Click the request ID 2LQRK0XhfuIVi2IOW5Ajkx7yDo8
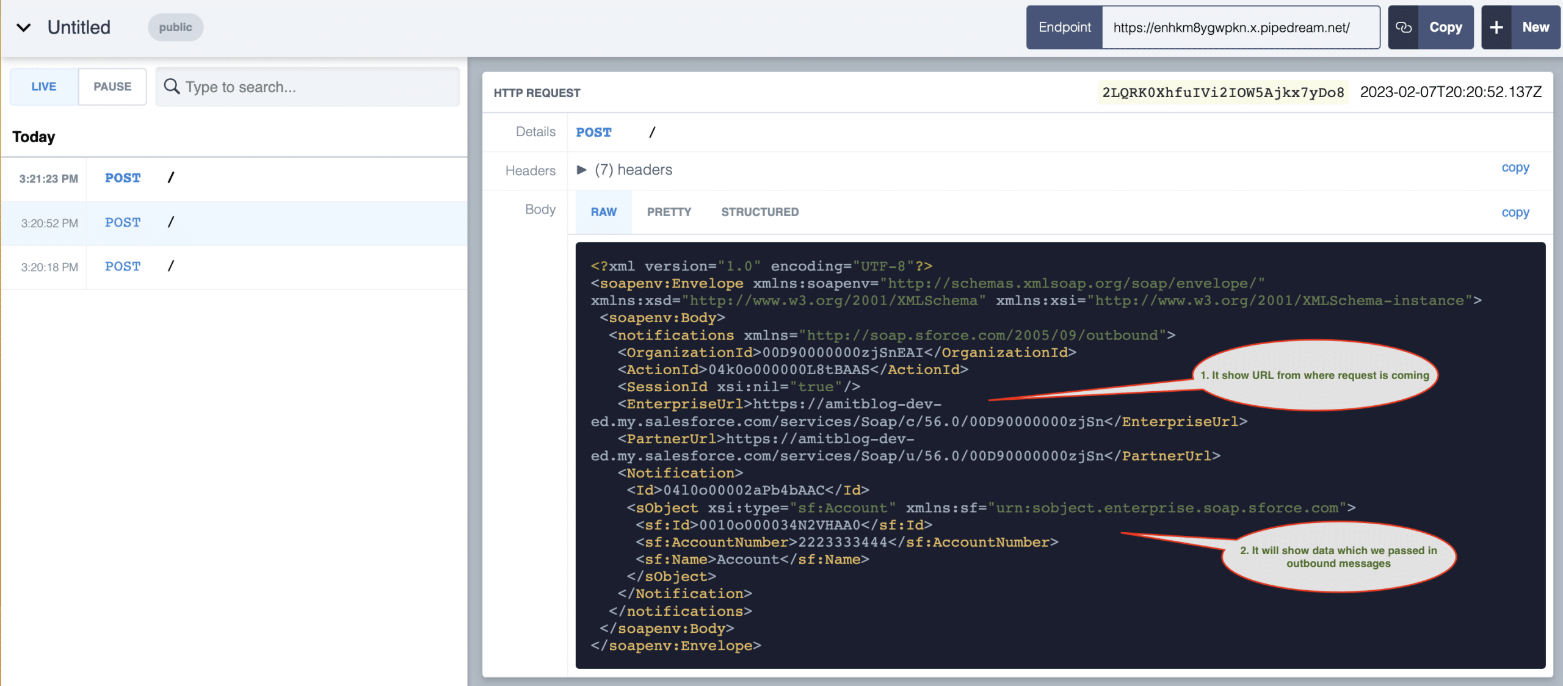The height and width of the screenshot is (686, 1563). point(1223,92)
